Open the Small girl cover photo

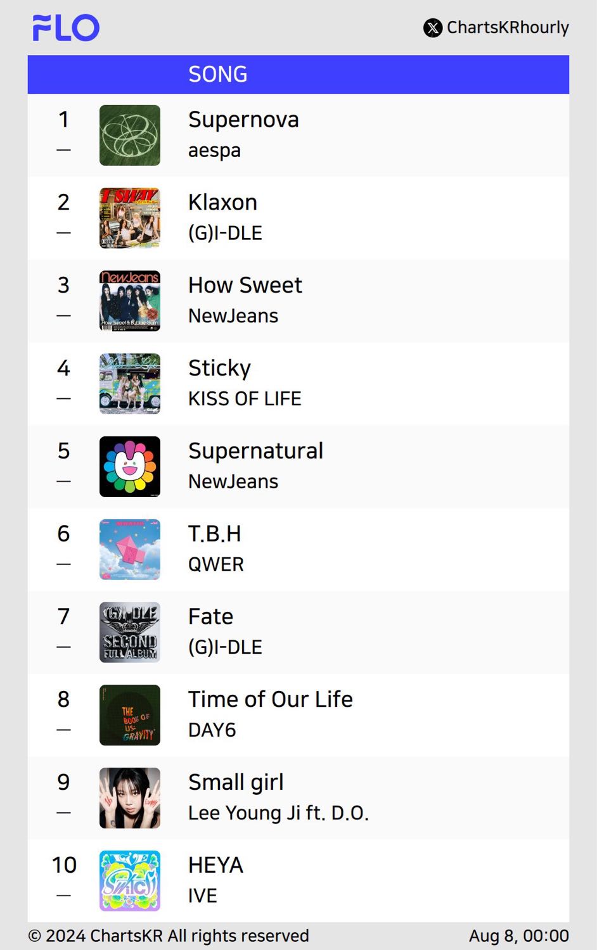[130, 798]
